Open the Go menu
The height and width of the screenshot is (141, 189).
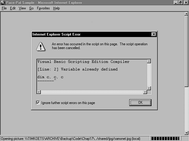pos(31,8)
